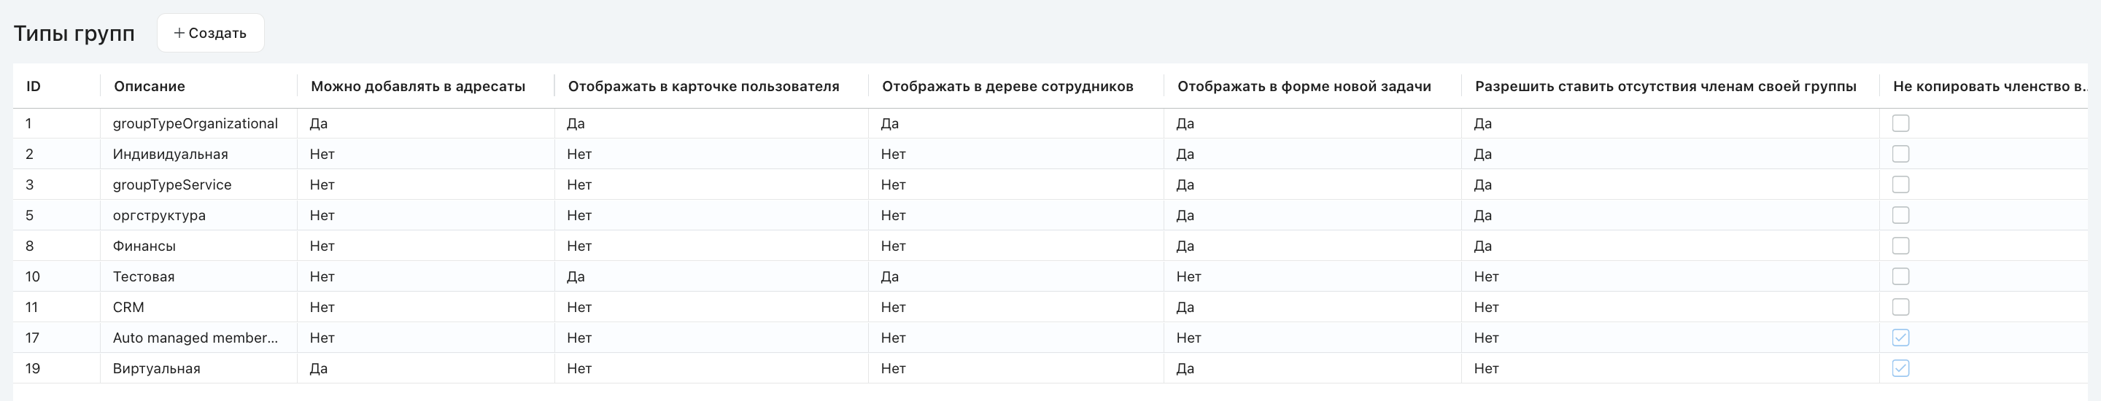
Task: Toggle checkbox in Индивидуальная row
Action: point(1900,154)
